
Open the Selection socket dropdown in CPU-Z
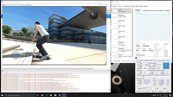(x=147, y=89)
